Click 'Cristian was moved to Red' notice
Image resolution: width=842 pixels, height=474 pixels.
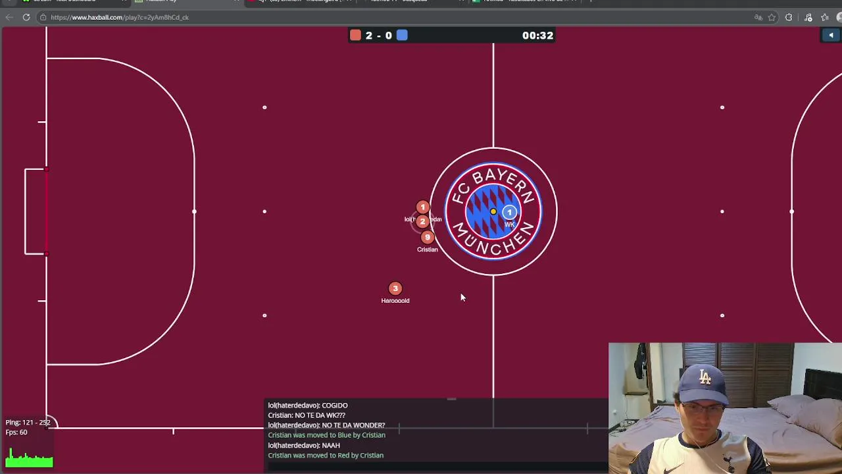326,456
